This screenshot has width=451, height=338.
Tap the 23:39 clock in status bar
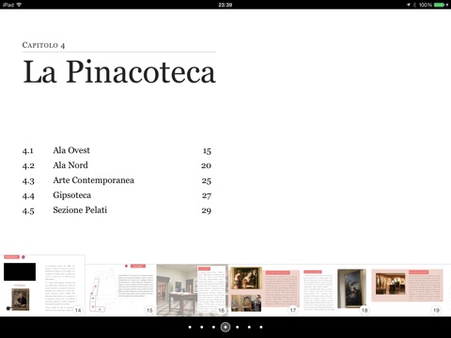click(225, 5)
